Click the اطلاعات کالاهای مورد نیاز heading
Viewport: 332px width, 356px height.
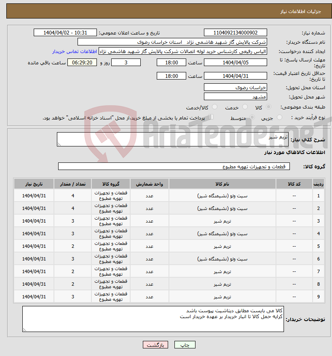[295, 152]
